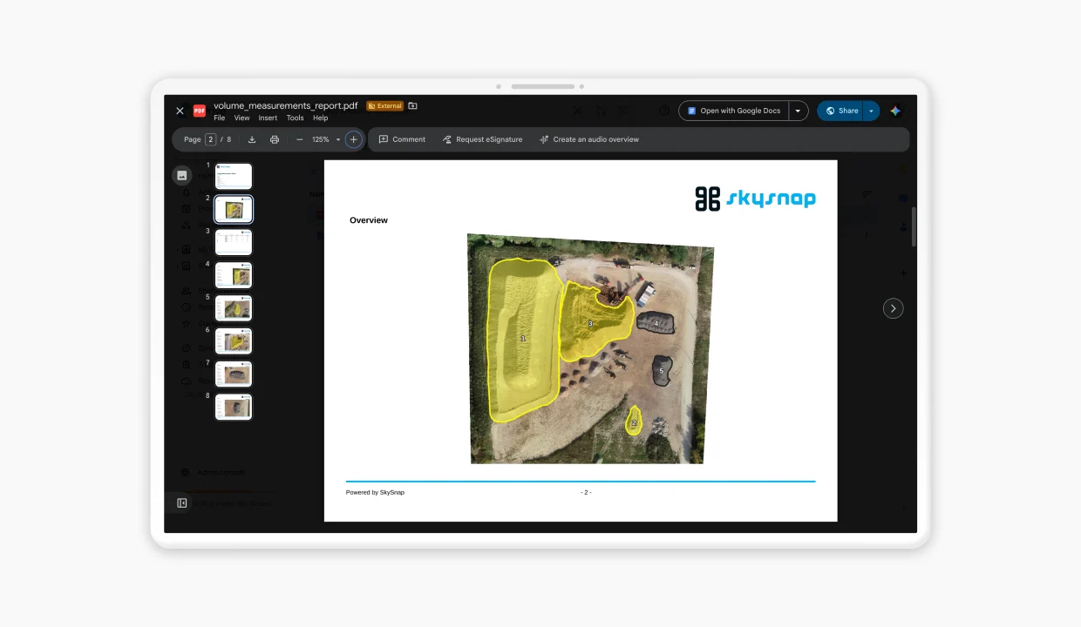This screenshot has width=1081, height=627.
Task: Toggle the page thumbnails panel icon
Action: tap(182, 175)
